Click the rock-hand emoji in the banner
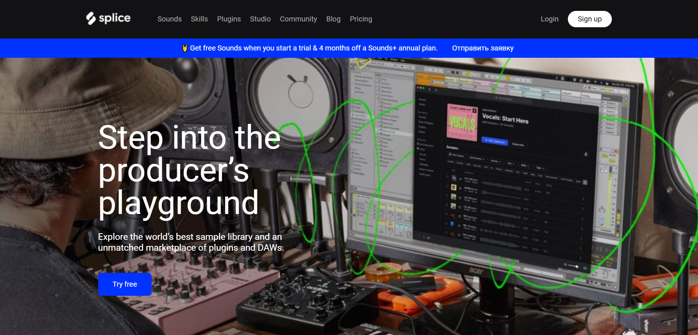Image resolution: width=698 pixels, height=335 pixels. 185,48
